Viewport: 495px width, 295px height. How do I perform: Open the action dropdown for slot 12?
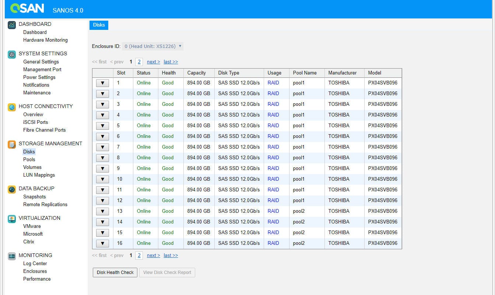[x=102, y=201]
